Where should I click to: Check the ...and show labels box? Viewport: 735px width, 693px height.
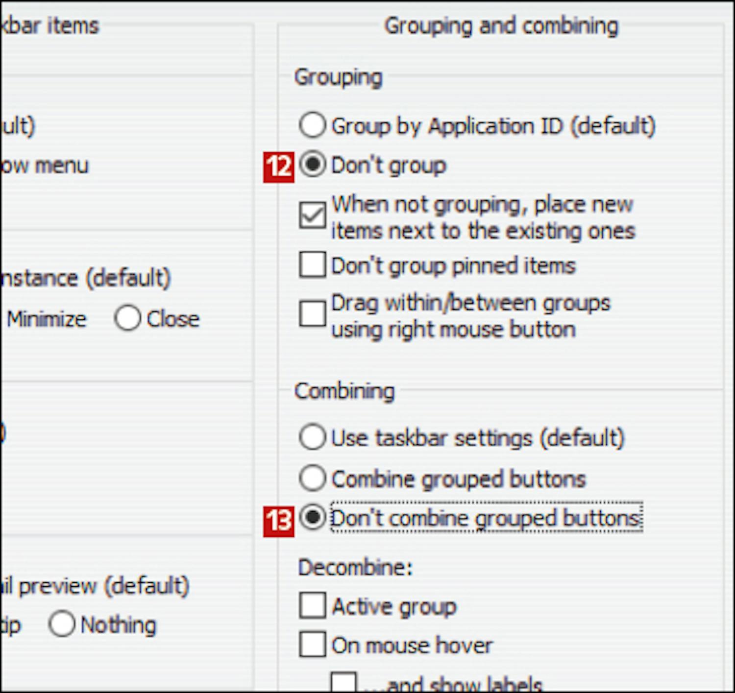343,682
